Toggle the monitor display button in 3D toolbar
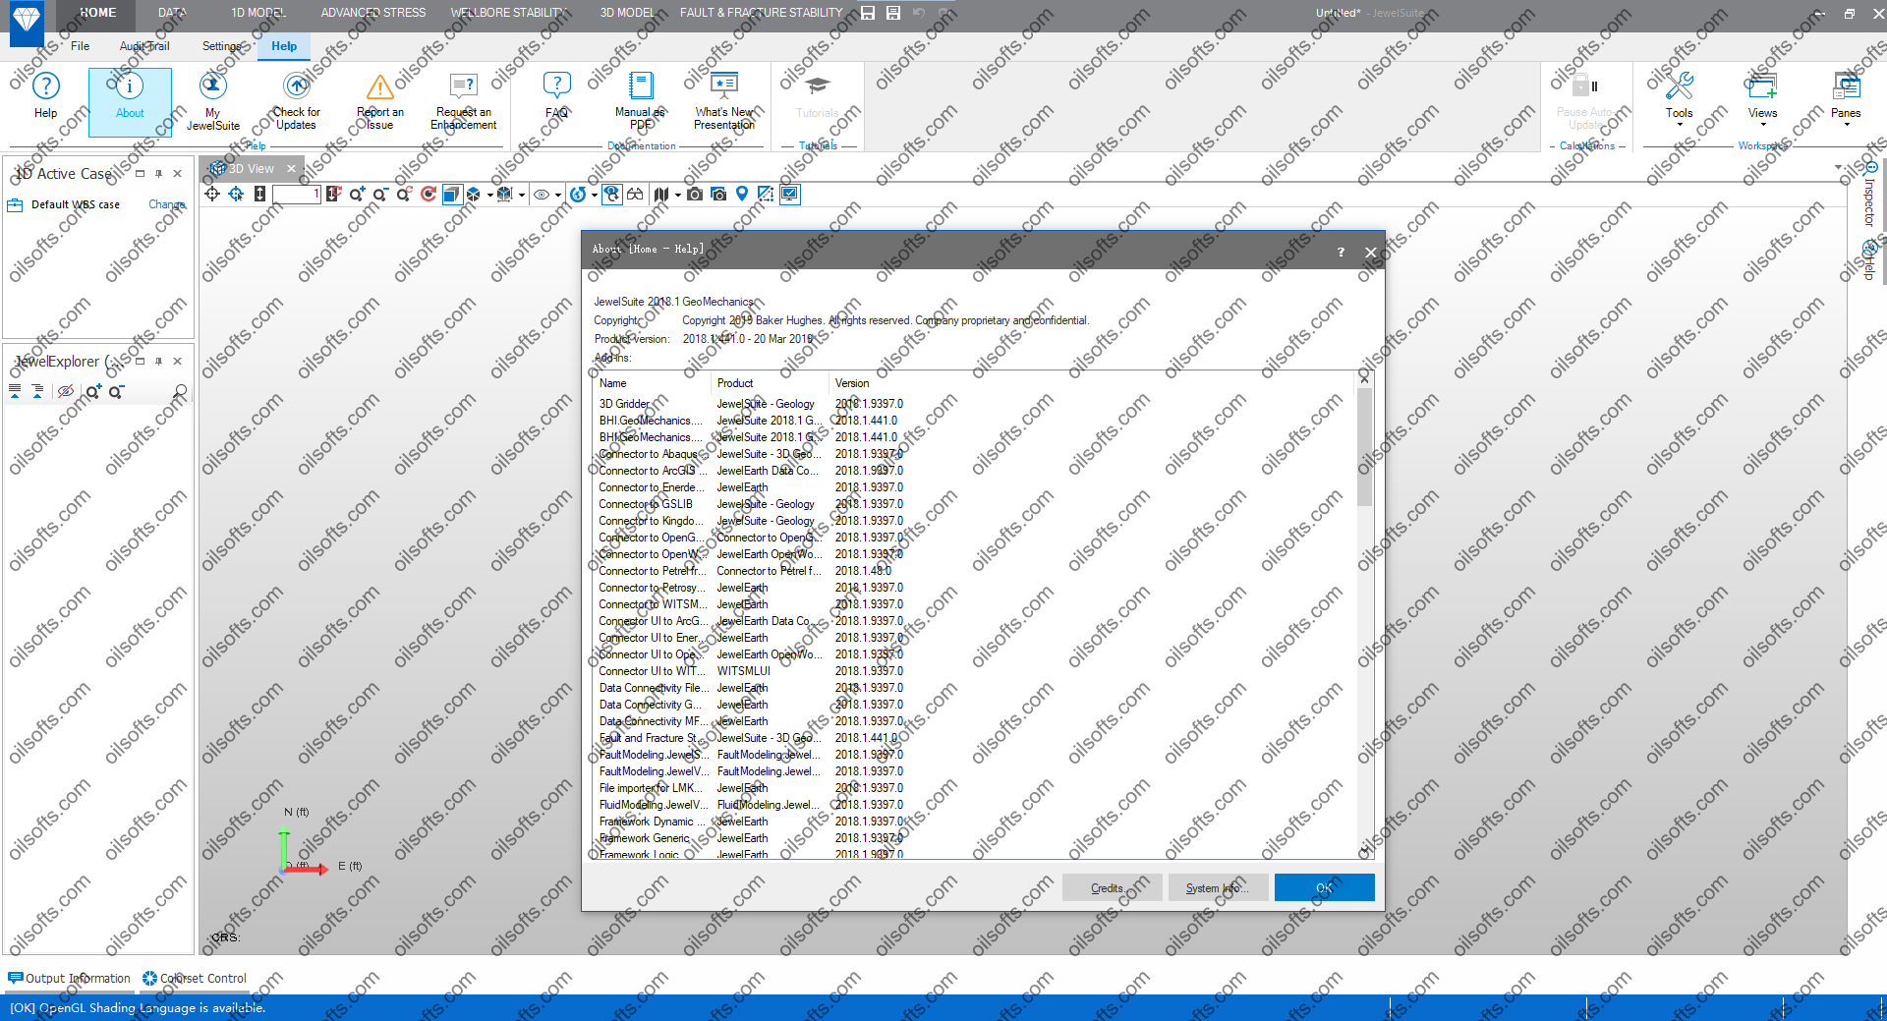 790,195
